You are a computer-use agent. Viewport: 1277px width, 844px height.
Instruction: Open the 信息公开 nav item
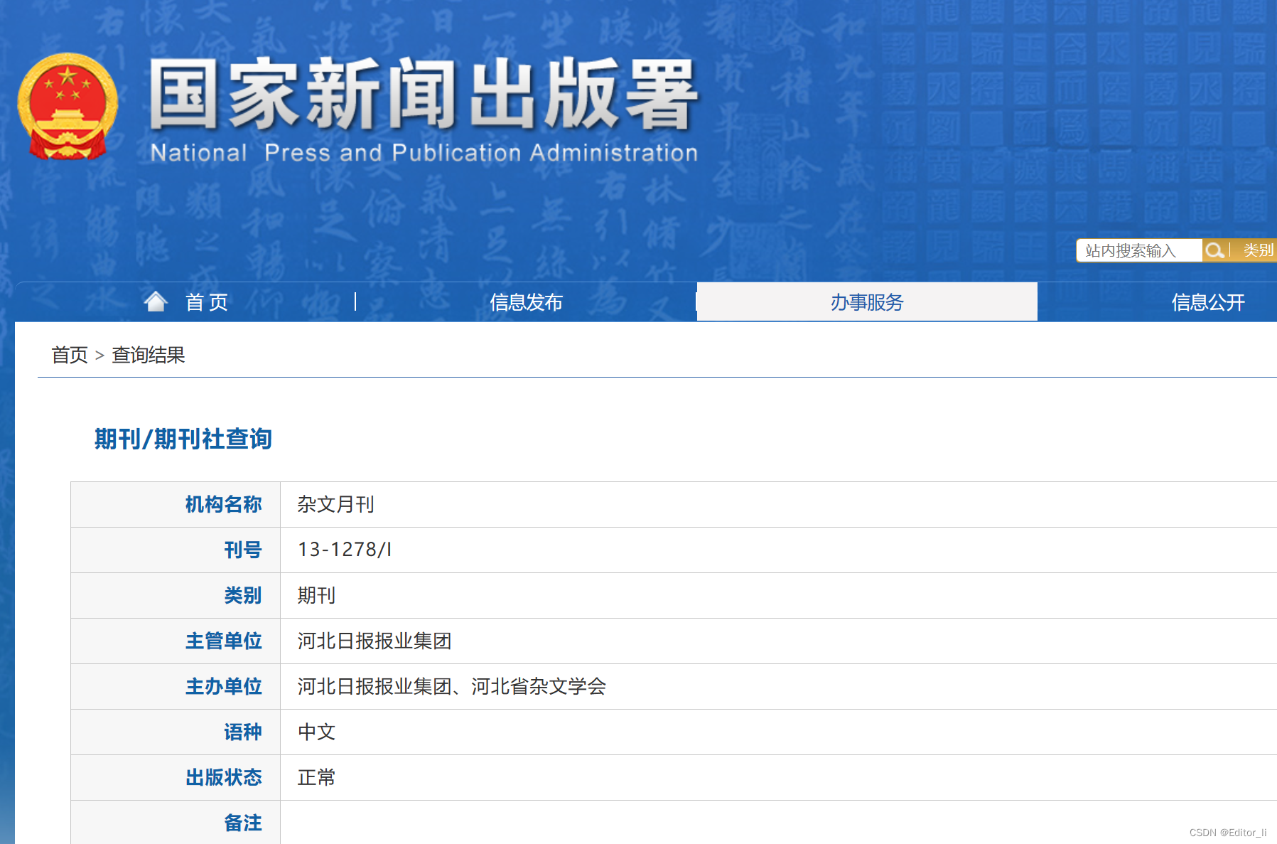pyautogui.click(x=1207, y=302)
